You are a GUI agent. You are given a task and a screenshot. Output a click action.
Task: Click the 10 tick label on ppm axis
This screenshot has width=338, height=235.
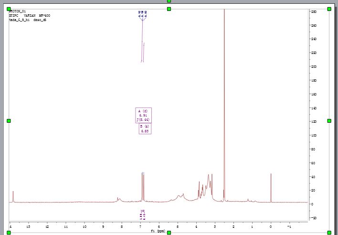[84, 226]
